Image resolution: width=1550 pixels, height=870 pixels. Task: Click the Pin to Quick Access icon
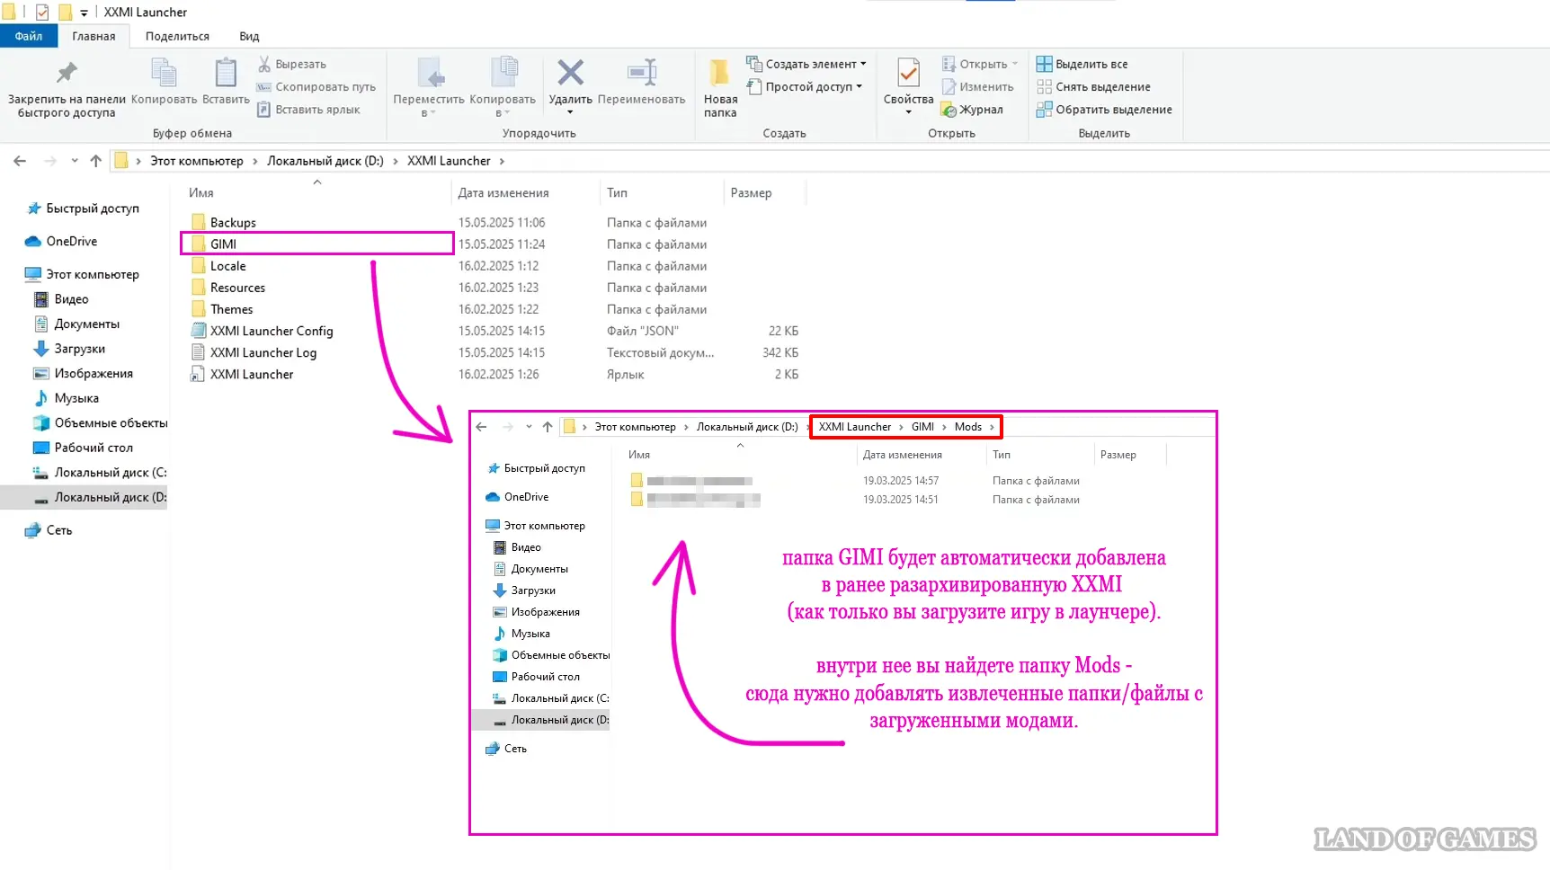(x=67, y=74)
